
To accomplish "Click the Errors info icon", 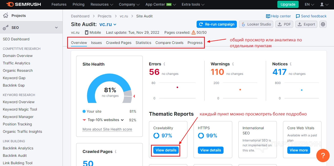I will click(x=164, y=64).
